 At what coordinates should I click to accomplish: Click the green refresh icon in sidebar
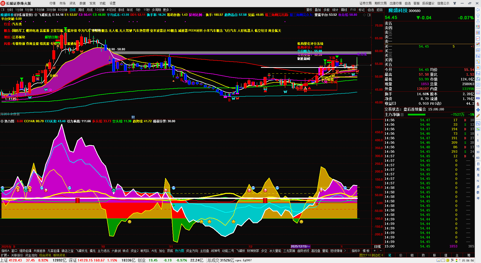478,129
